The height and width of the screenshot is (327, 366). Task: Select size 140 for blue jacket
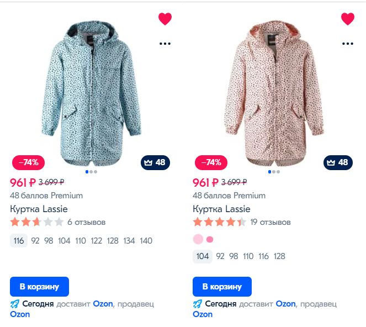pos(146,241)
